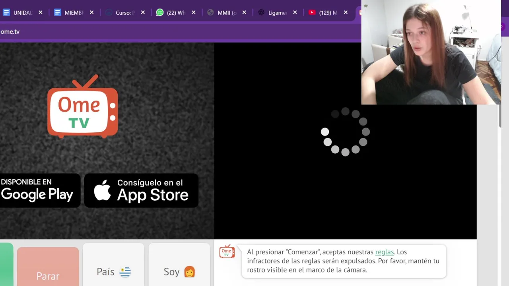Click the Apple logo on App Store badge

coord(103,190)
